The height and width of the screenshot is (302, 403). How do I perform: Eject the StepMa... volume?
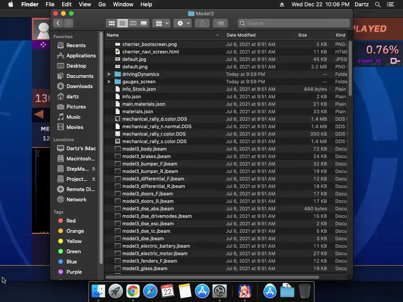pos(94,169)
